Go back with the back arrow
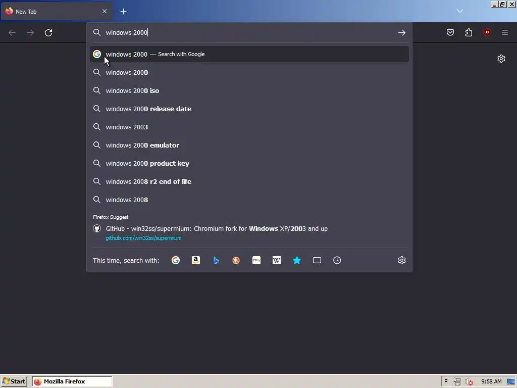517x388 pixels. (12, 33)
